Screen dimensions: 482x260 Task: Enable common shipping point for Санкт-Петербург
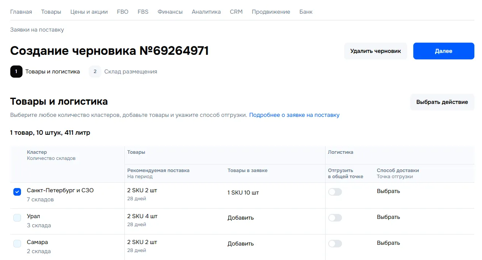click(335, 192)
